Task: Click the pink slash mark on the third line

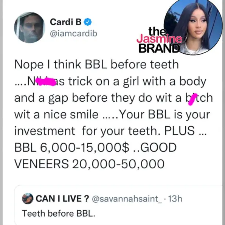Action: (192, 99)
